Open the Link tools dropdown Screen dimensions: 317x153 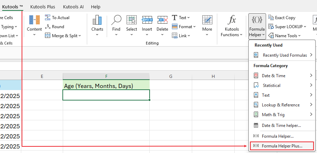pyautogui.click(x=181, y=36)
